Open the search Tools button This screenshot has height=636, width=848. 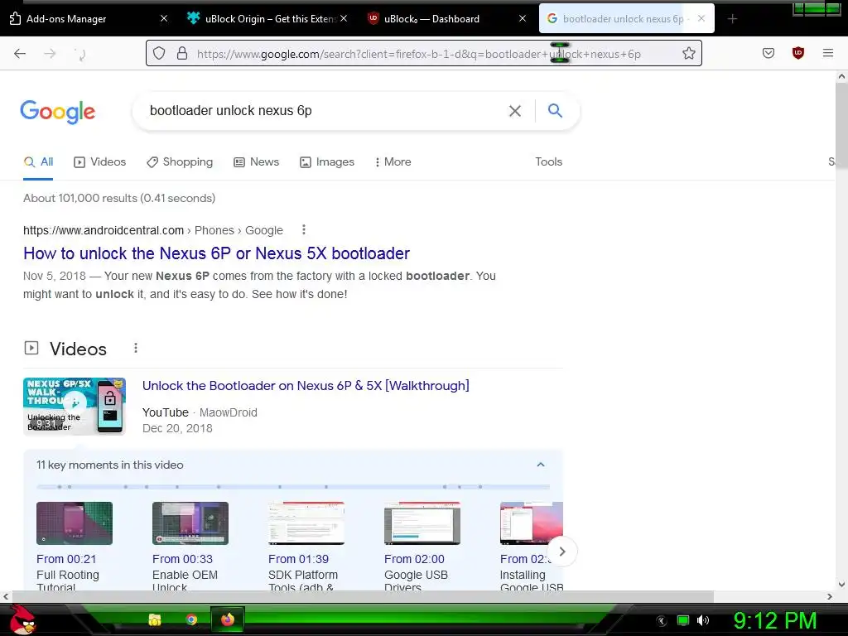(548, 161)
